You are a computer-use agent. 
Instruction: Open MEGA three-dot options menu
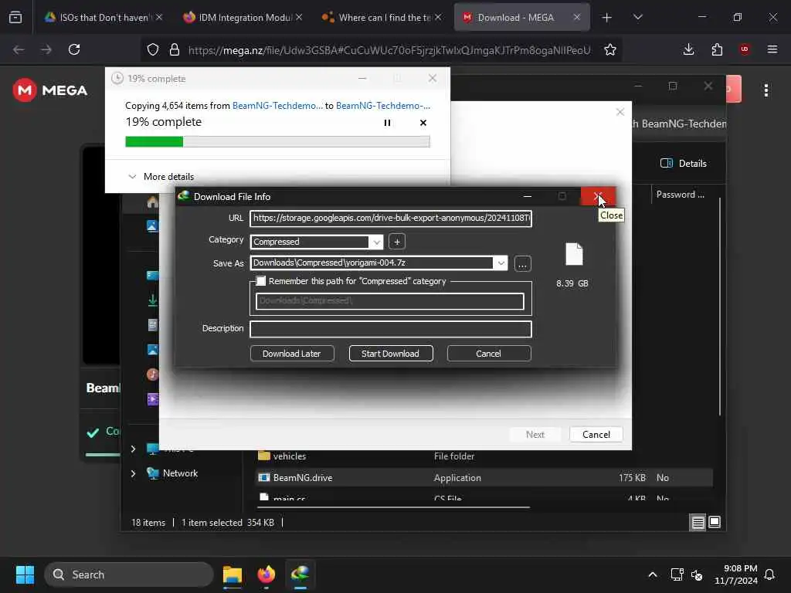tap(766, 91)
